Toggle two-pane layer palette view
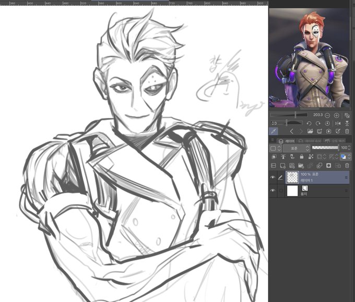 274,165
